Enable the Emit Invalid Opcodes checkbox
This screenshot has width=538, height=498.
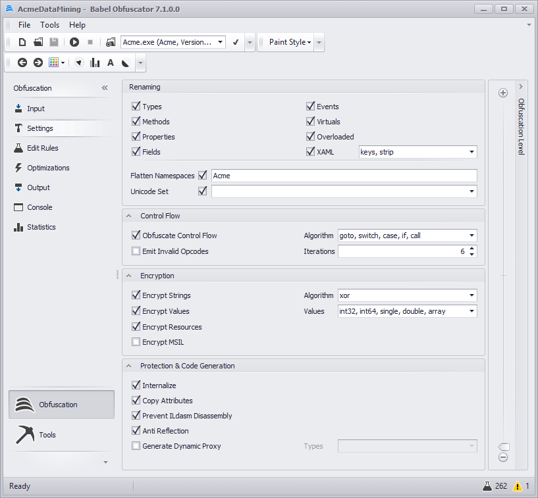(x=136, y=251)
